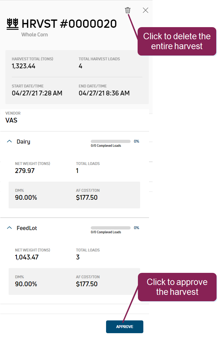
Task: Click the Dairy net weight value 279.97
Action: (x=25, y=171)
